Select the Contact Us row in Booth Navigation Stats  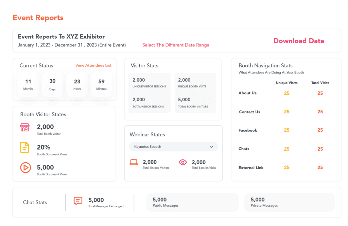click(x=249, y=112)
